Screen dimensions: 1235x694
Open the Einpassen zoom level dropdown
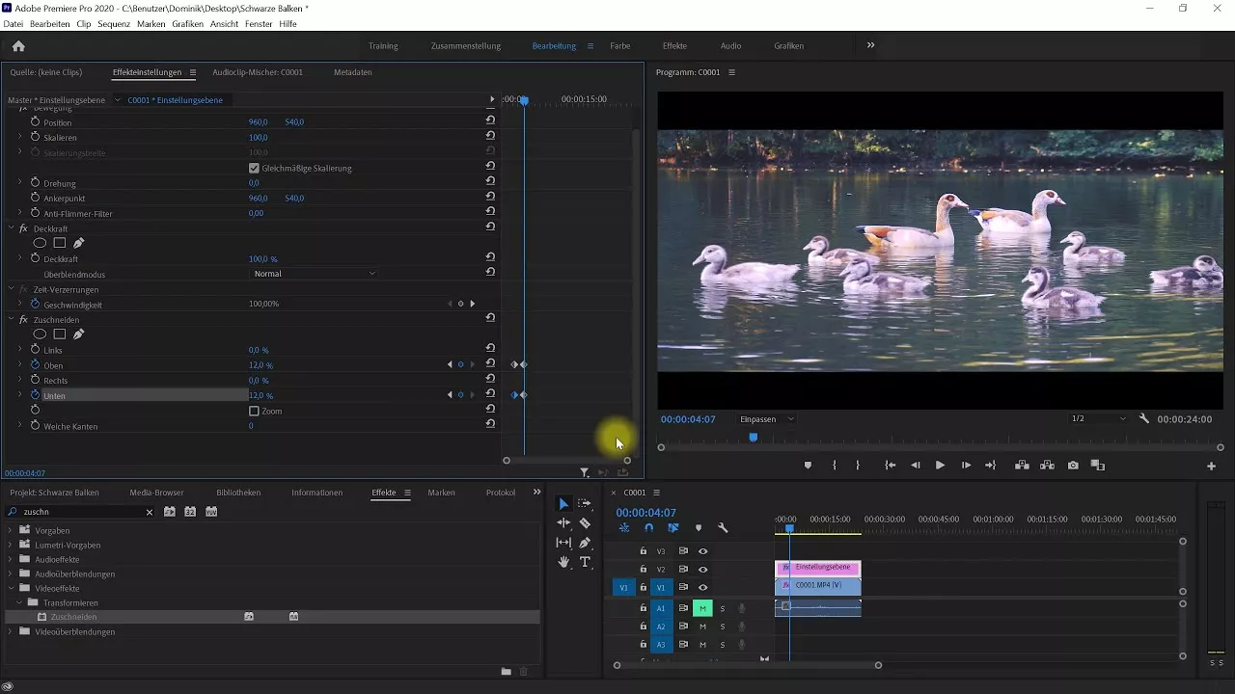[765, 419]
